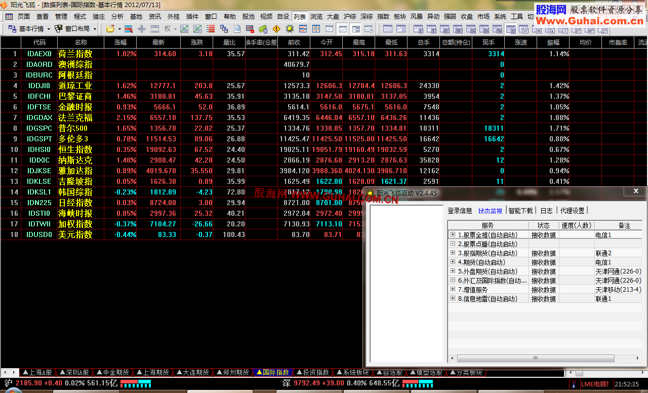Switch to the 智能下载 tab
The height and width of the screenshot is (393, 648).
tap(521, 211)
